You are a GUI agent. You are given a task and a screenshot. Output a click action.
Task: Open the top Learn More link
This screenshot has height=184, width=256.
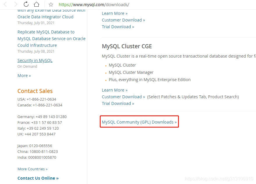(115, 13)
